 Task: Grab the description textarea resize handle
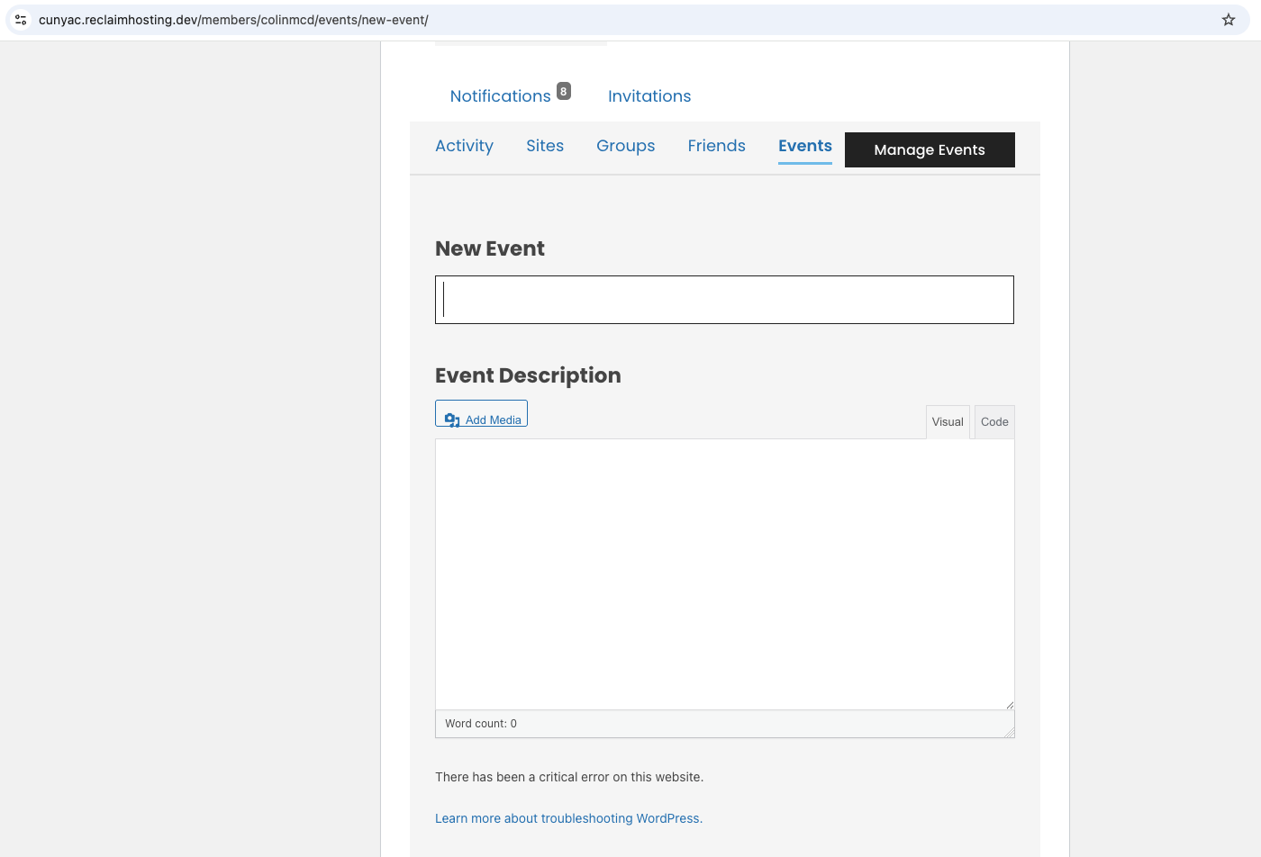coord(1010,705)
